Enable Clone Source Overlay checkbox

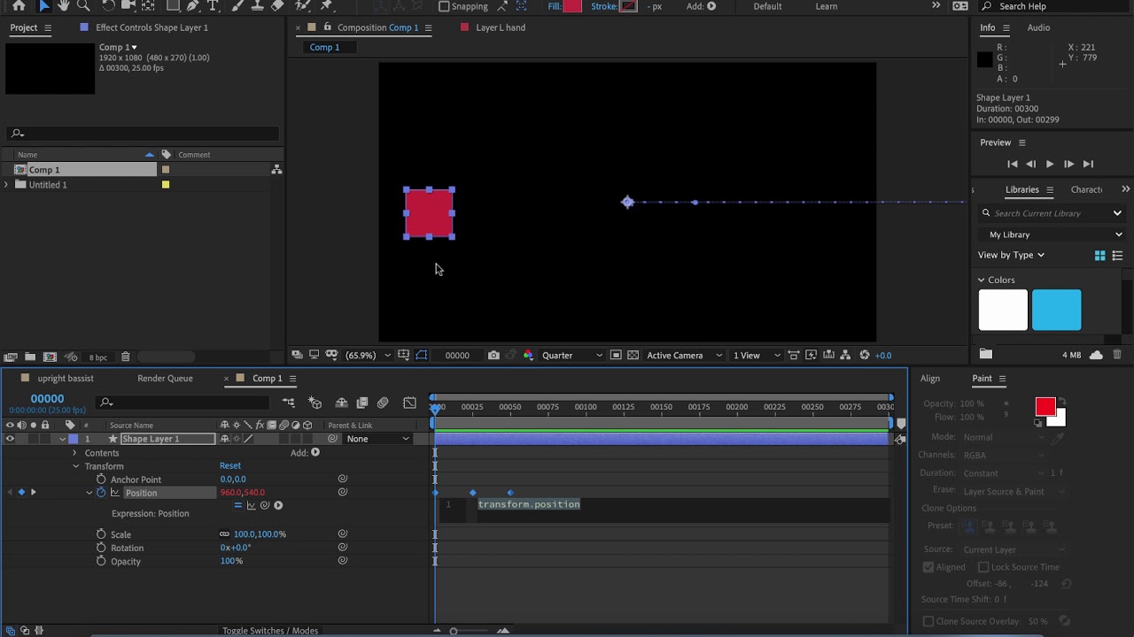[x=928, y=621]
